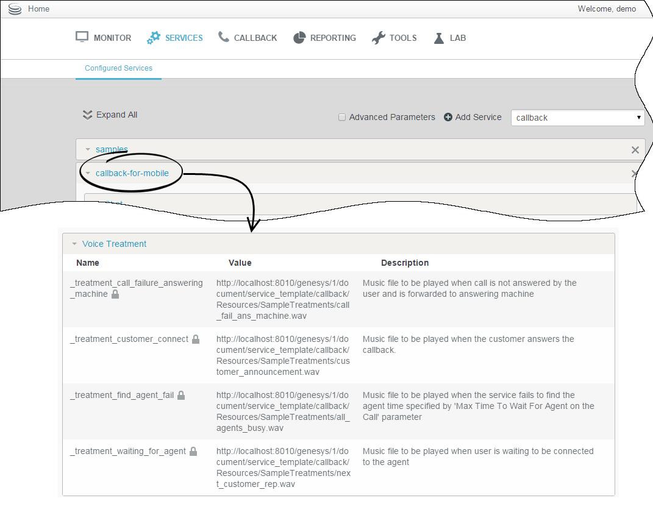Select the _treatment_waiting_for_agent parameter name

tap(128, 452)
